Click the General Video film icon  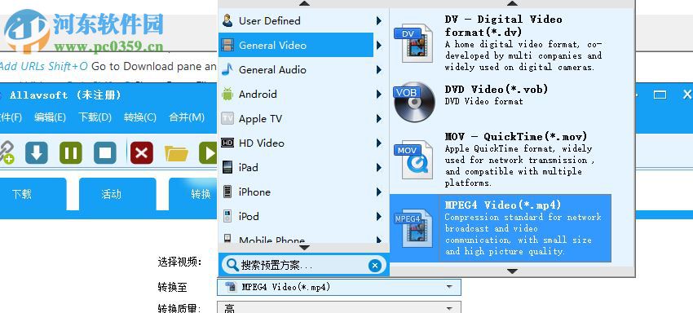point(227,45)
